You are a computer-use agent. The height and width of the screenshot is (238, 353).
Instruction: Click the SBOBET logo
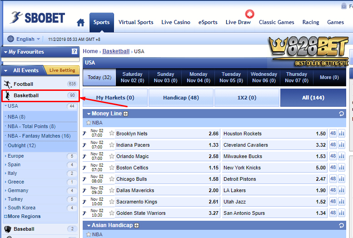pos(37,18)
